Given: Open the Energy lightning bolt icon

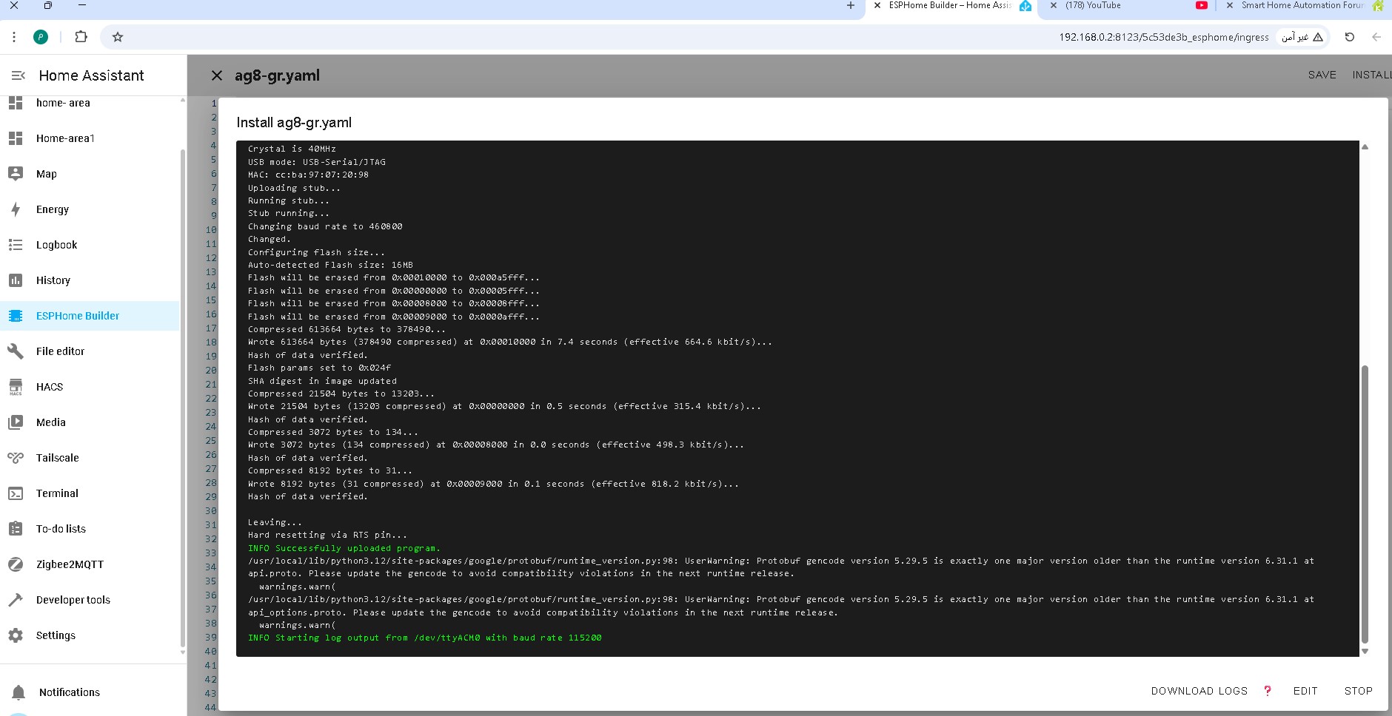Looking at the screenshot, I should 16,209.
